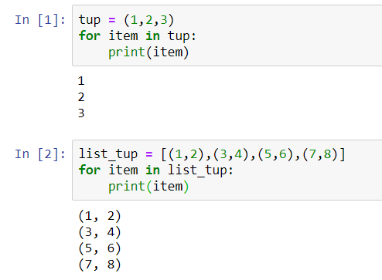The width and height of the screenshot is (382, 280).
Task: Click the purple equals sign after tup
Action: point(112,20)
